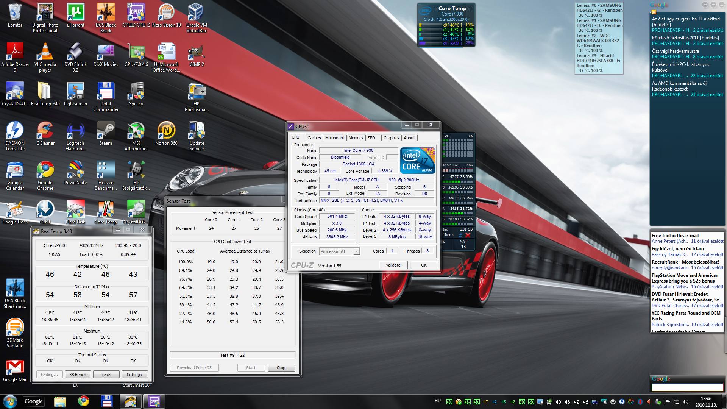
Task: Click XS Bench in Real Temp
Action: [x=78, y=375]
